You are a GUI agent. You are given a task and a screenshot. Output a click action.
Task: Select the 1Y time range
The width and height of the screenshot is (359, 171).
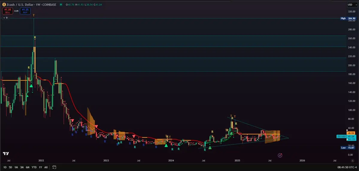point(40,167)
